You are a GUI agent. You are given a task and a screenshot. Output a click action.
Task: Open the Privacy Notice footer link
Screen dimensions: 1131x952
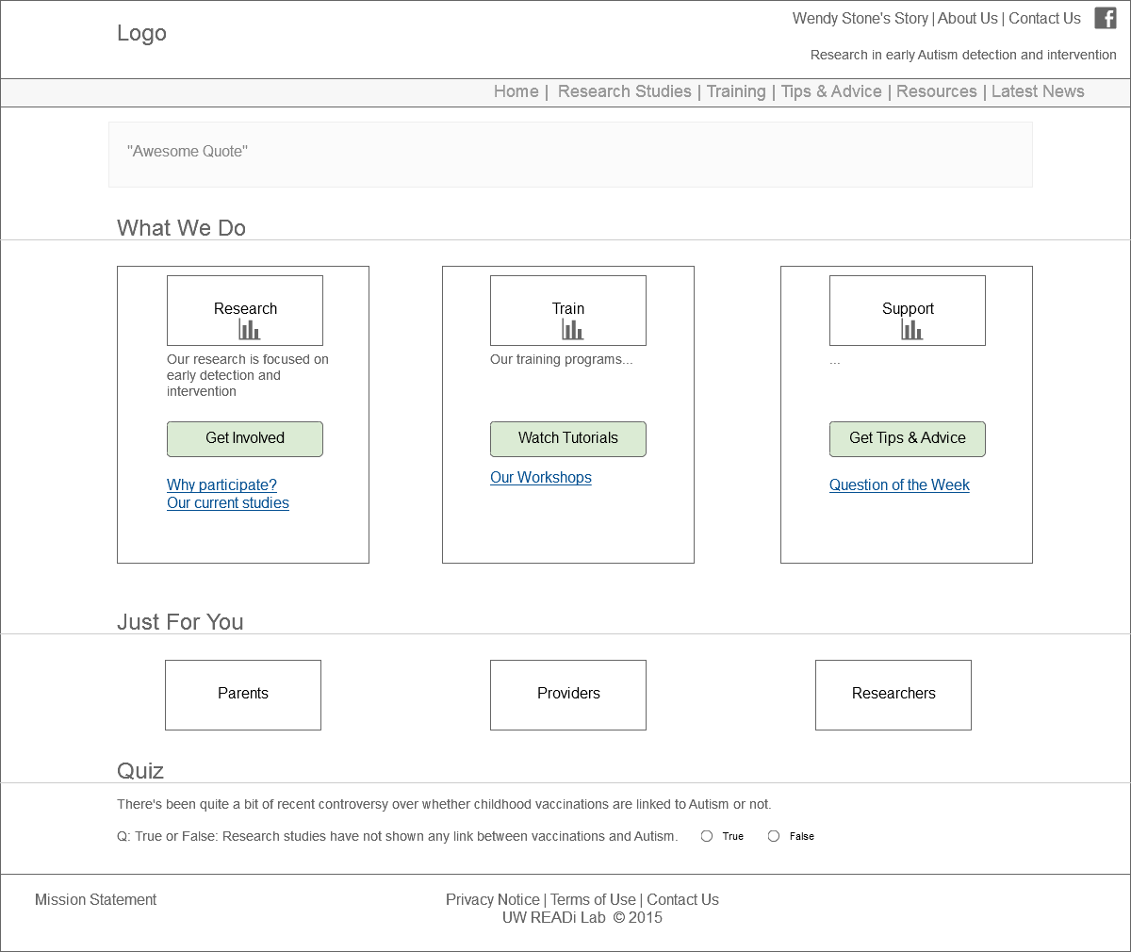493,900
